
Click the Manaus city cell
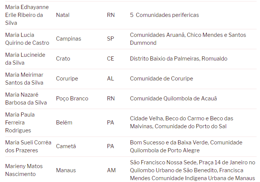[66, 170]
